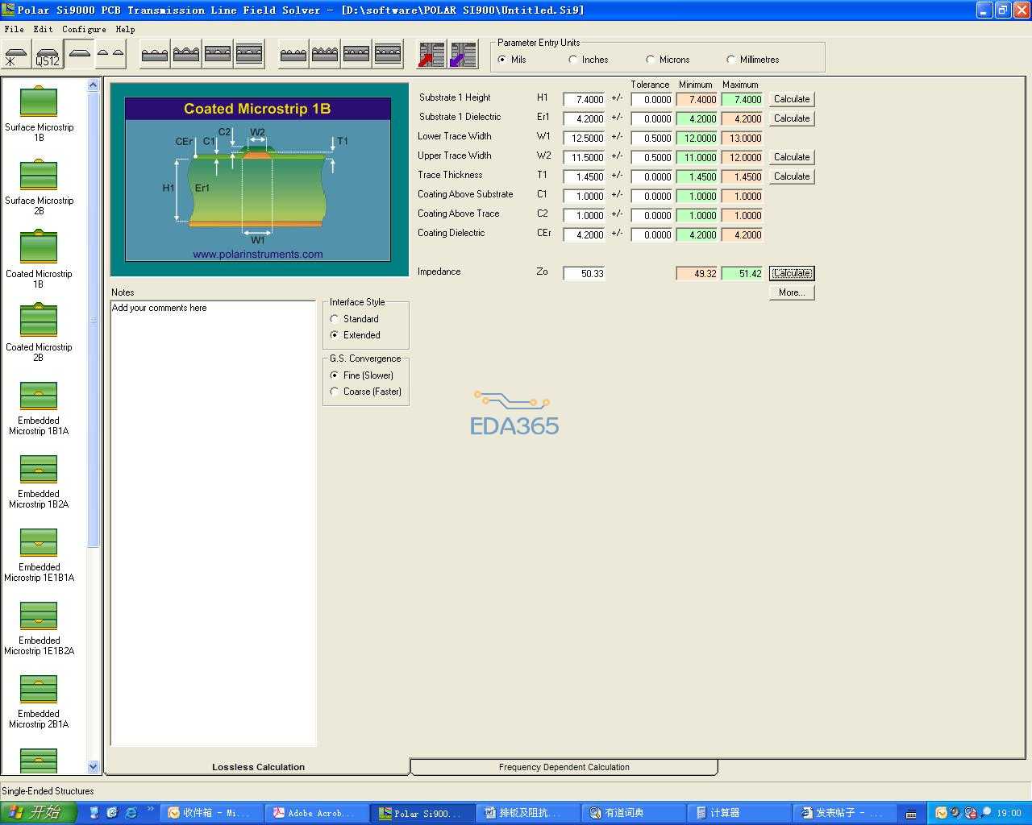Click the Coating Above Trace C2 field
This screenshot has height=825, width=1032.
(585, 216)
